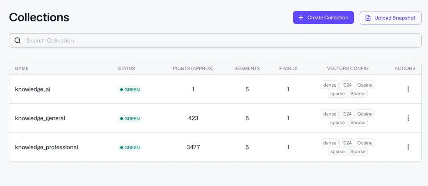This screenshot has width=428, height=186.
Task: Click the dense vector chip for knowledge_ai
Action: [329, 85]
